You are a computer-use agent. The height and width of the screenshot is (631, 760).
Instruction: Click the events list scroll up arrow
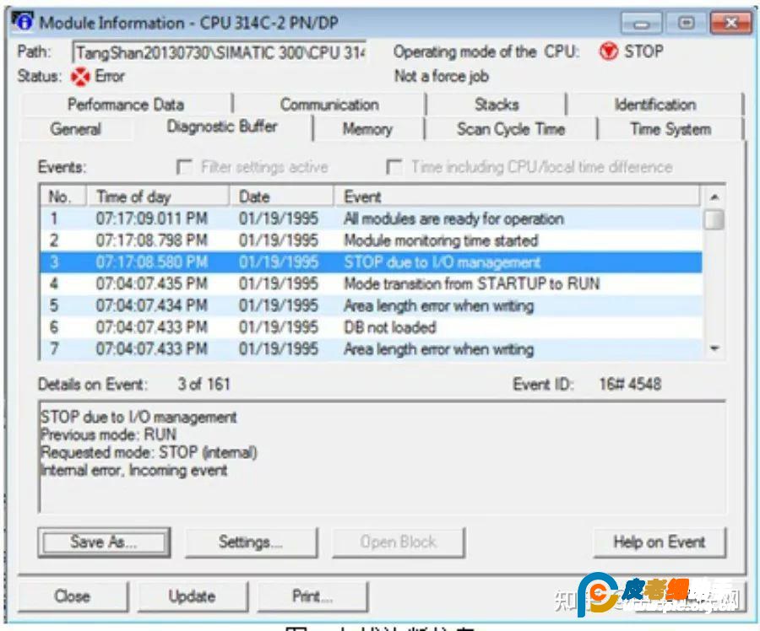coord(714,197)
